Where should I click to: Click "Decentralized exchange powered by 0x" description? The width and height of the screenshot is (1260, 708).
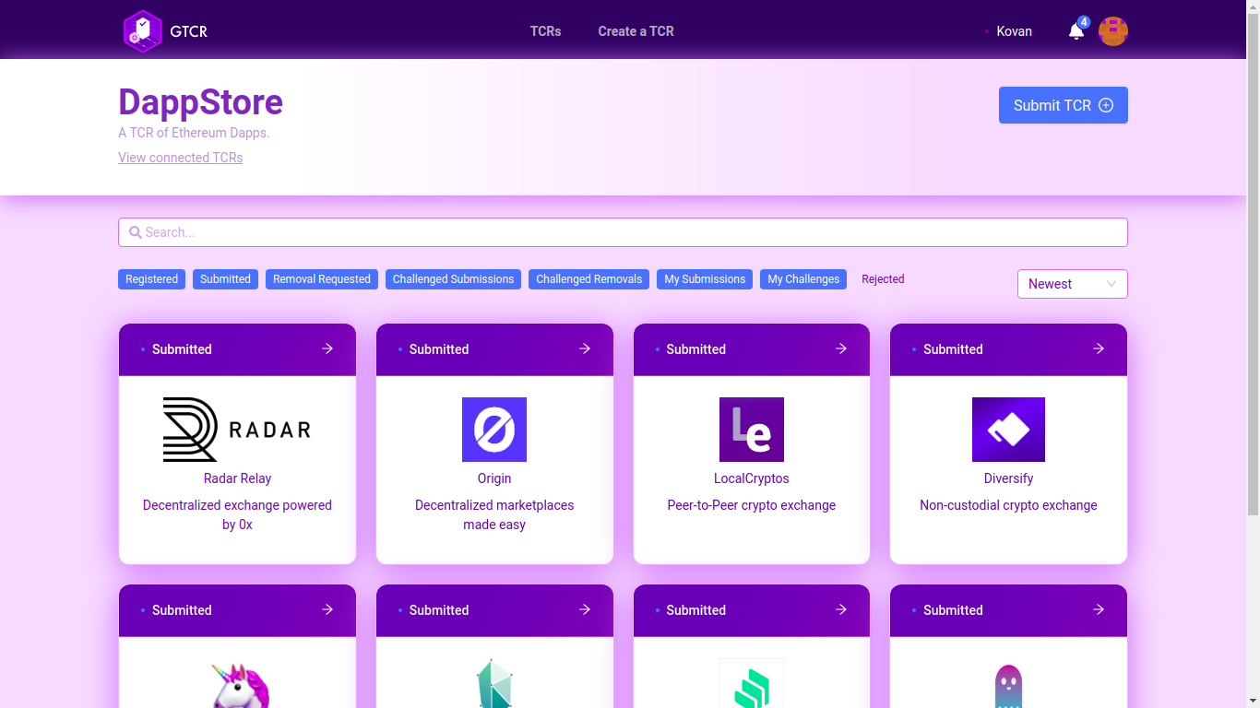[x=237, y=514]
